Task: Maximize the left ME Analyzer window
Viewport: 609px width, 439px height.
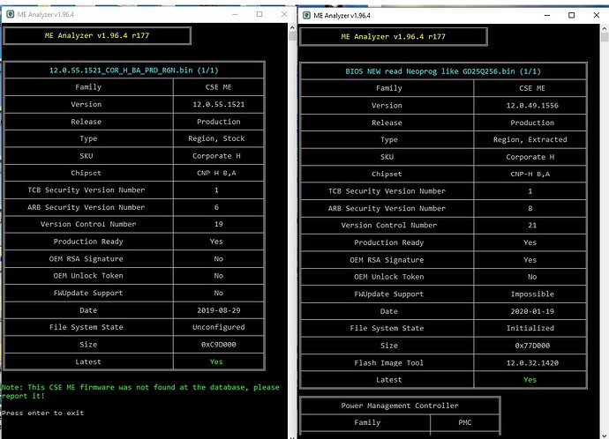Action: coord(259,14)
